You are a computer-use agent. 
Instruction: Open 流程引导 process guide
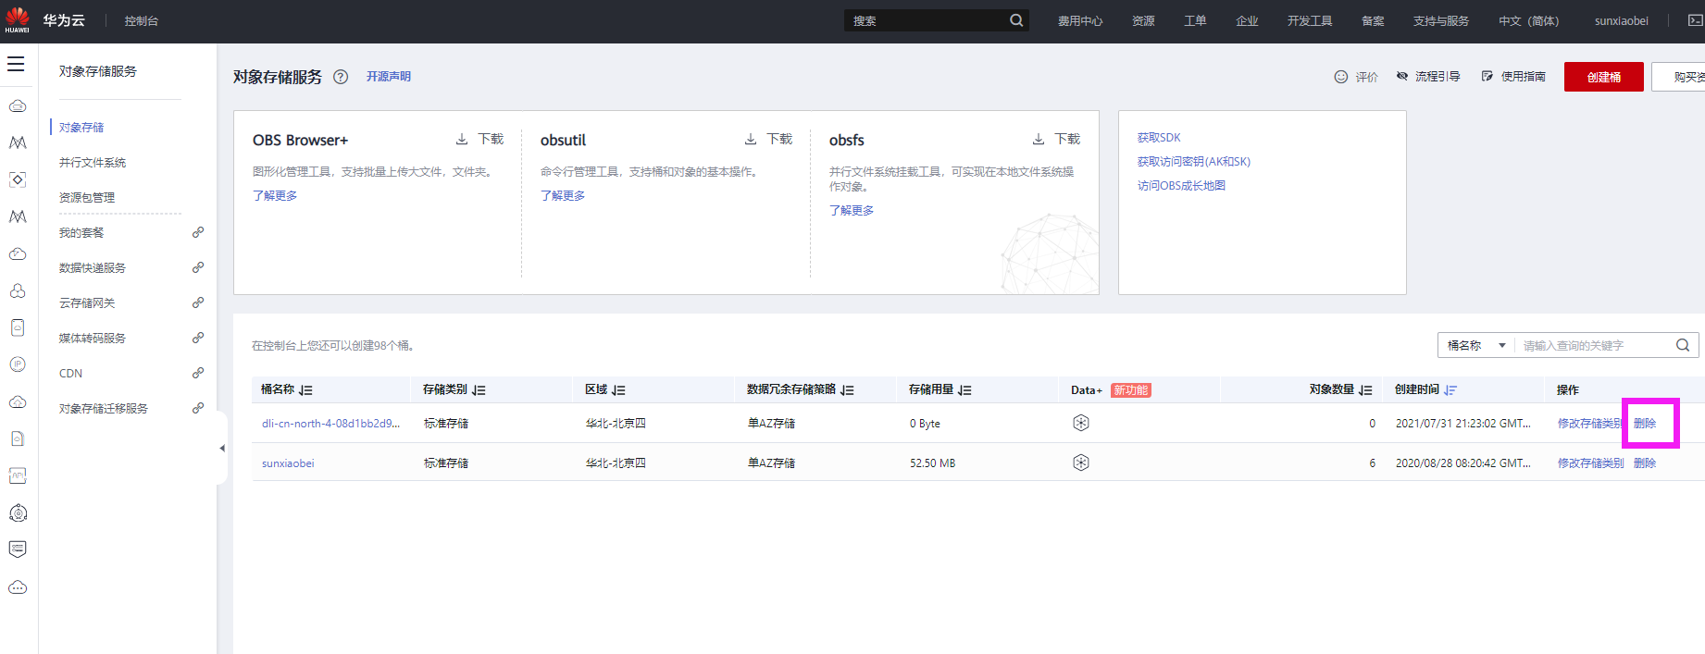coord(1428,77)
